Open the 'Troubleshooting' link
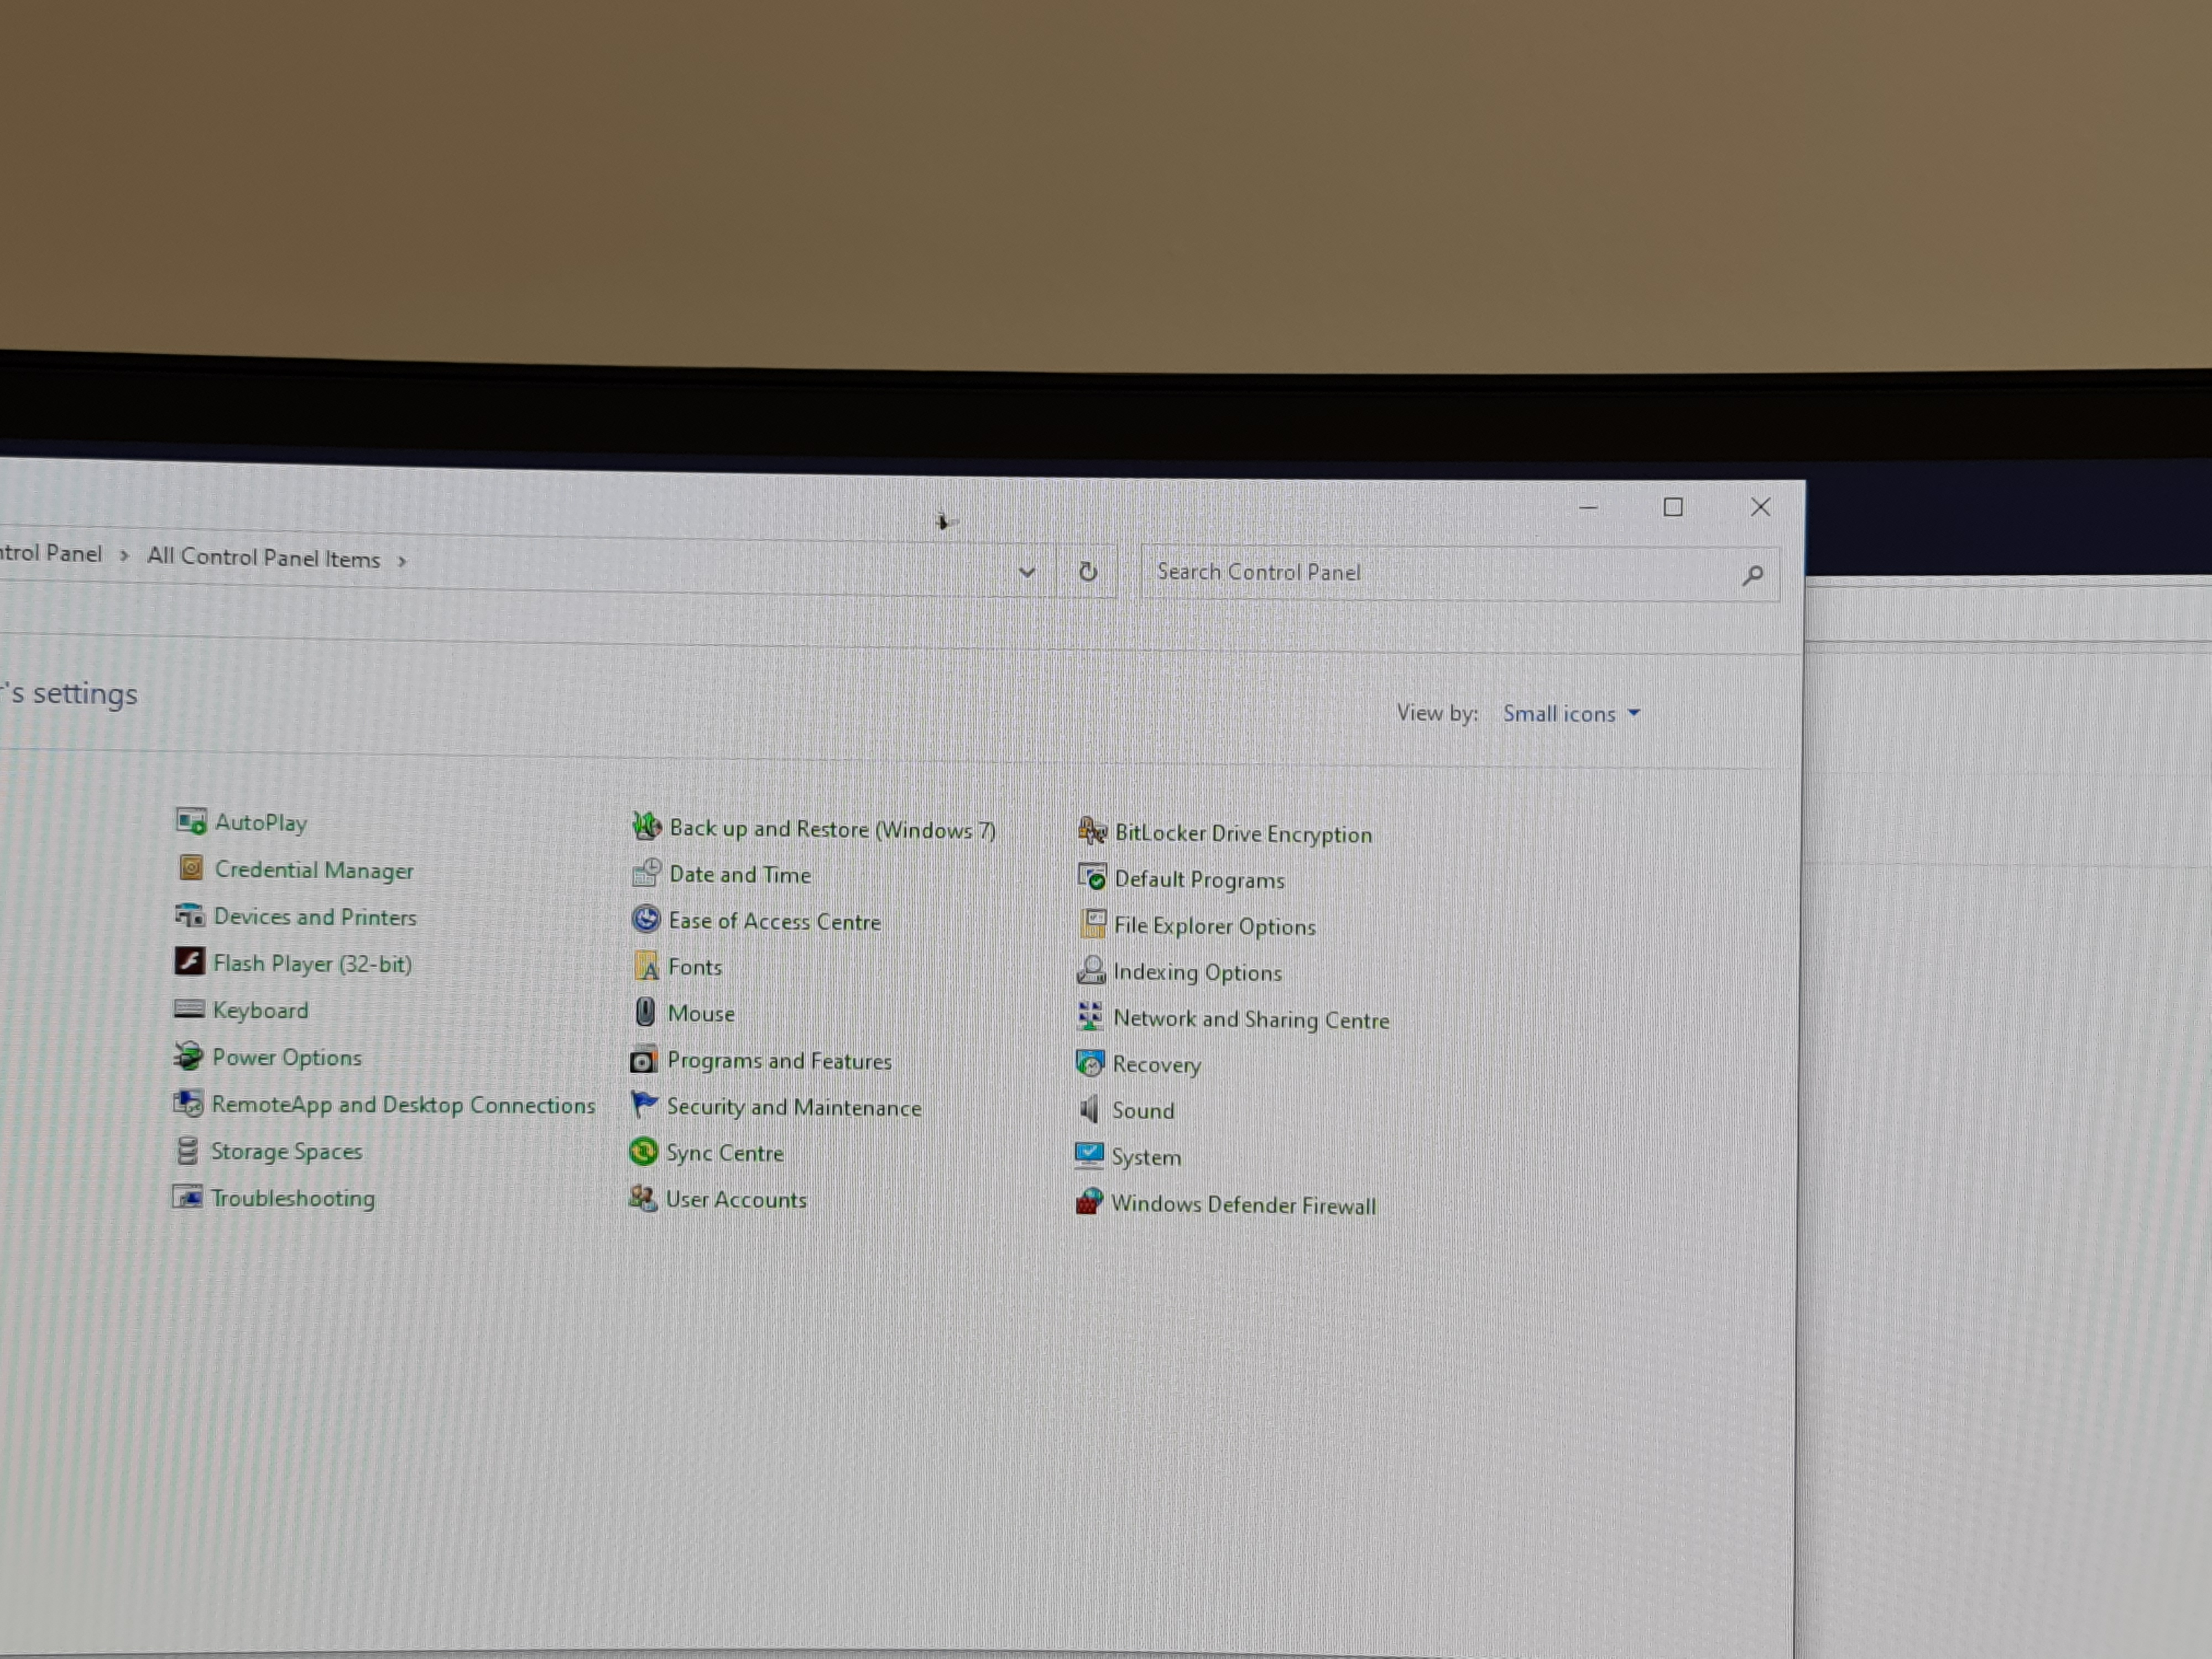2212x1659 pixels. click(x=293, y=1198)
